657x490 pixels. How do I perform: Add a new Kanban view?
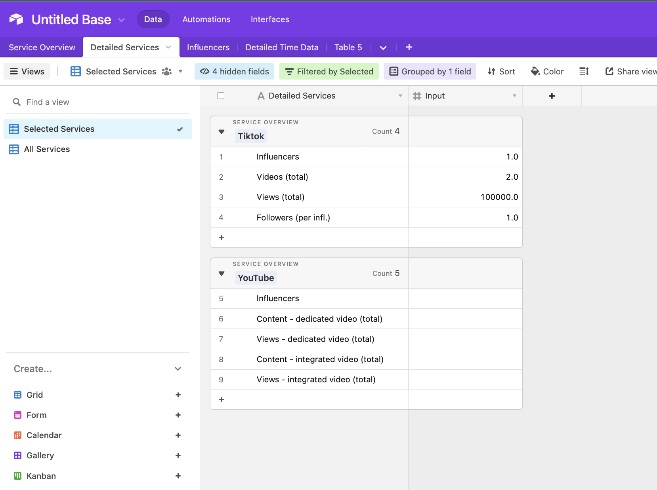pos(178,476)
